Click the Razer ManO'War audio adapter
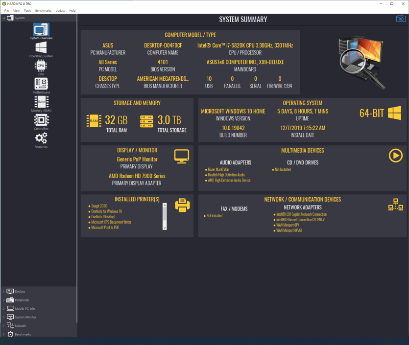Image resolution: width=409 pixels, height=345 pixels. [x=218, y=169]
